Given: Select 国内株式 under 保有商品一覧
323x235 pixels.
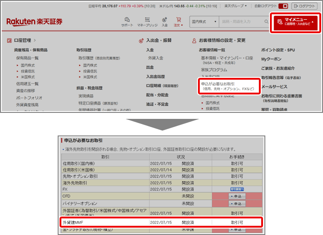Looking at the screenshot, I should (x=28, y=65).
